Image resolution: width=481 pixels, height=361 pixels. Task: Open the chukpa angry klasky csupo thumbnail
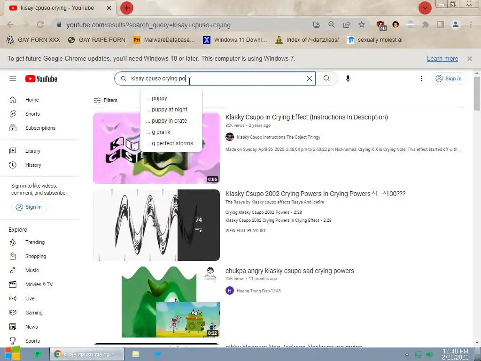(156, 302)
